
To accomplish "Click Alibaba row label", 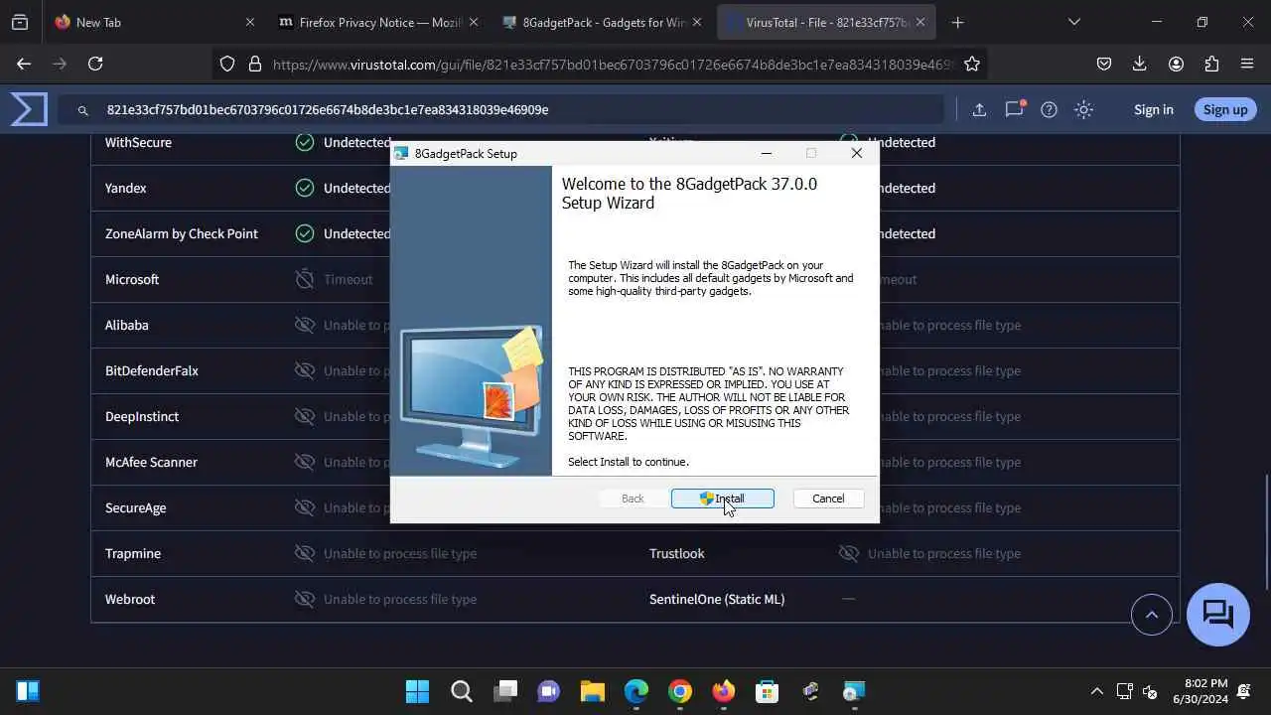I will click(x=127, y=325).
